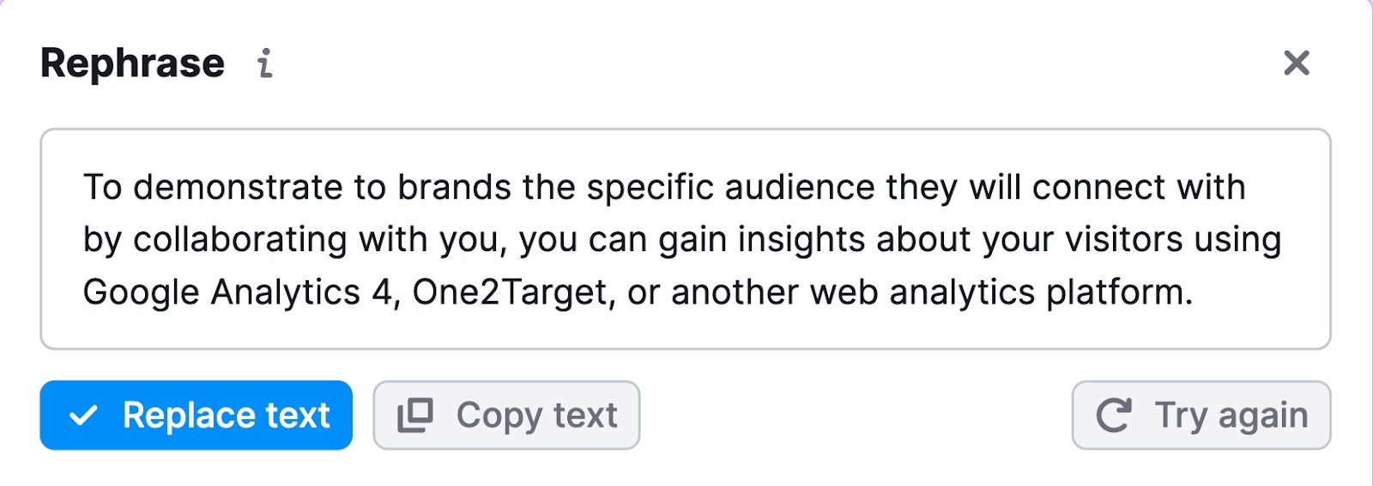Copy the rephrased text
Screen dimensions: 1373x486
[x=506, y=416]
